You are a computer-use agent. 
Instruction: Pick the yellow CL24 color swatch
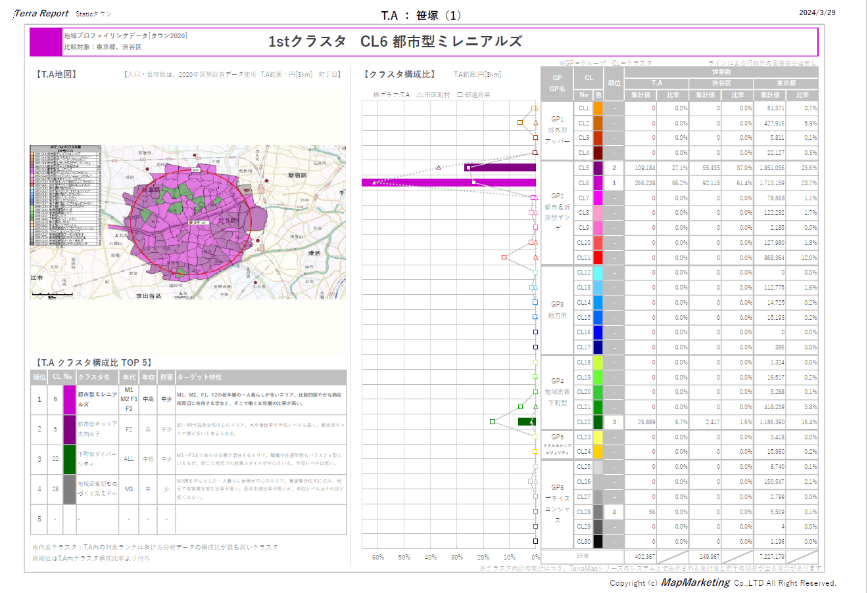click(x=598, y=452)
